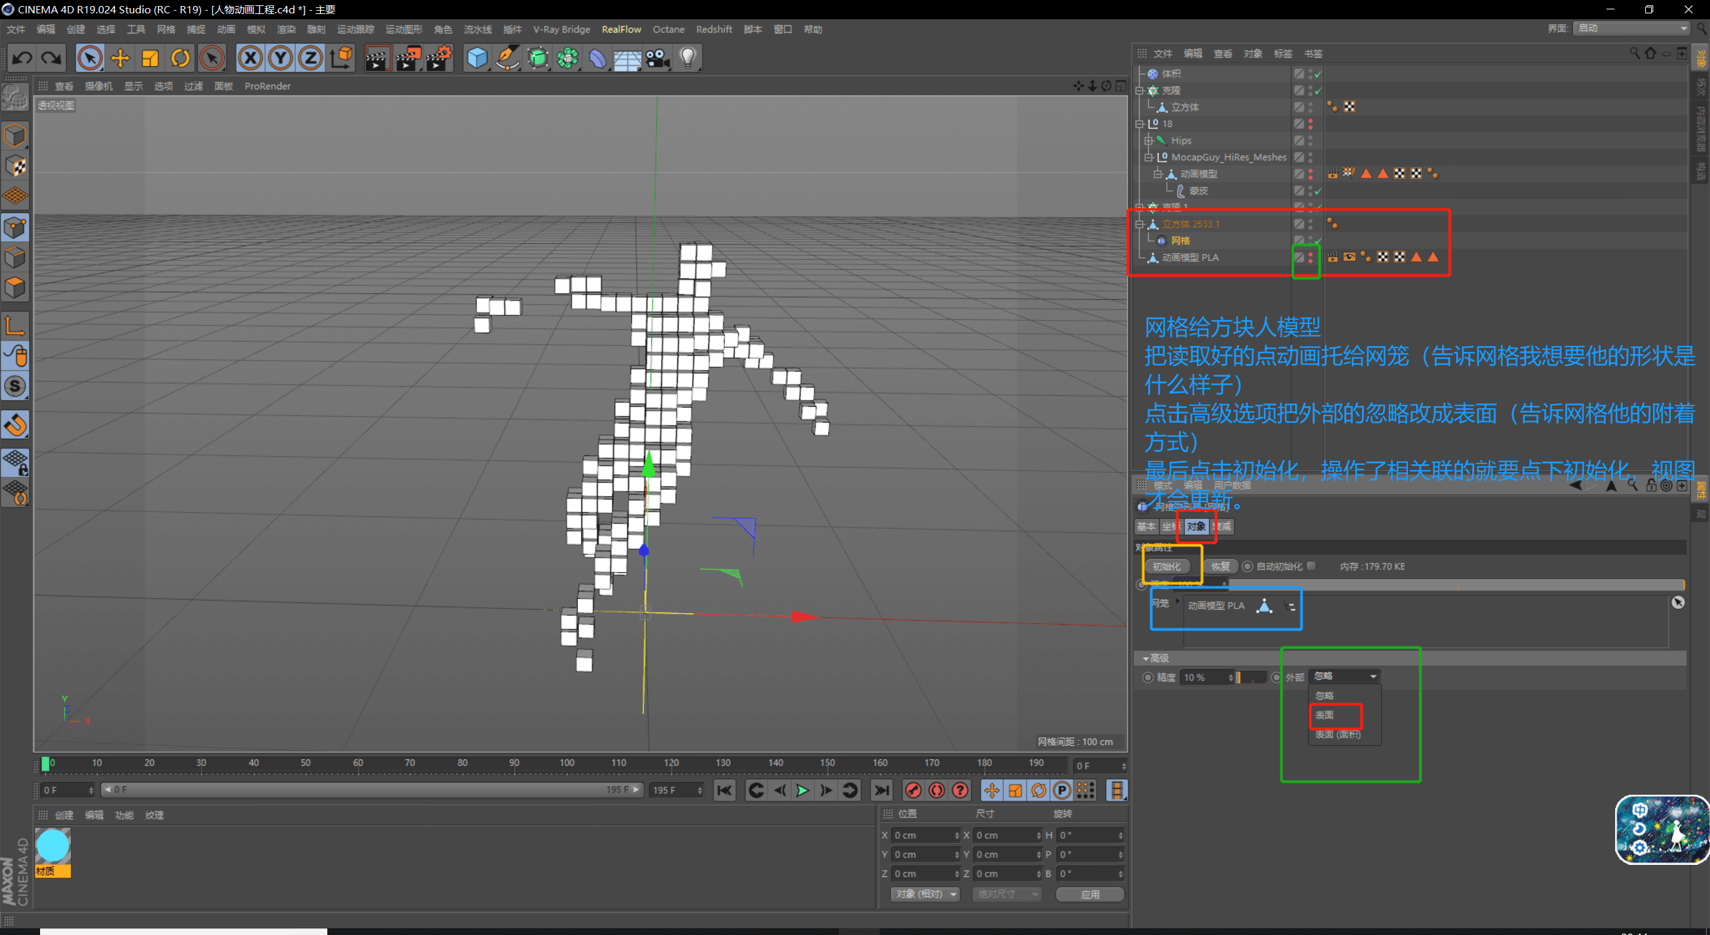Go to start of animation

pyautogui.click(x=725, y=791)
